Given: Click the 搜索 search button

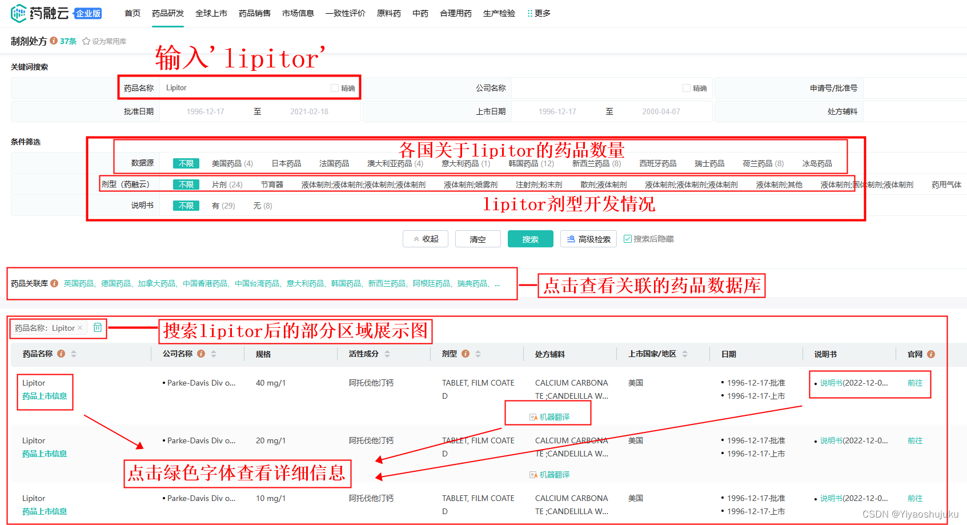Looking at the screenshot, I should [x=531, y=239].
